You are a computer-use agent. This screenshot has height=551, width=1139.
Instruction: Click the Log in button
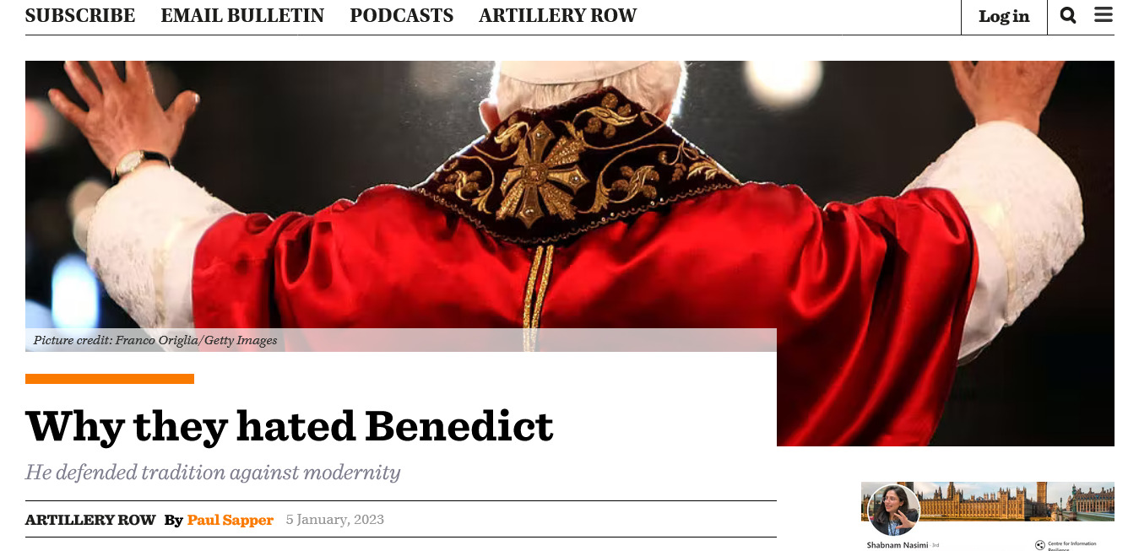[1004, 16]
